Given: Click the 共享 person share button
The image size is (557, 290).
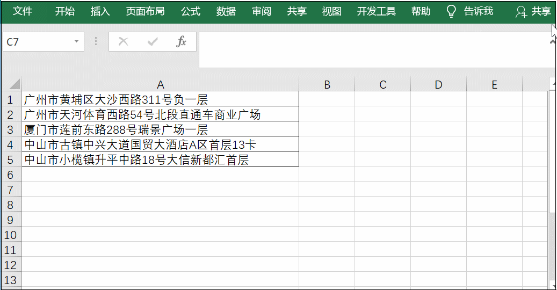Looking at the screenshot, I should pyautogui.click(x=533, y=11).
